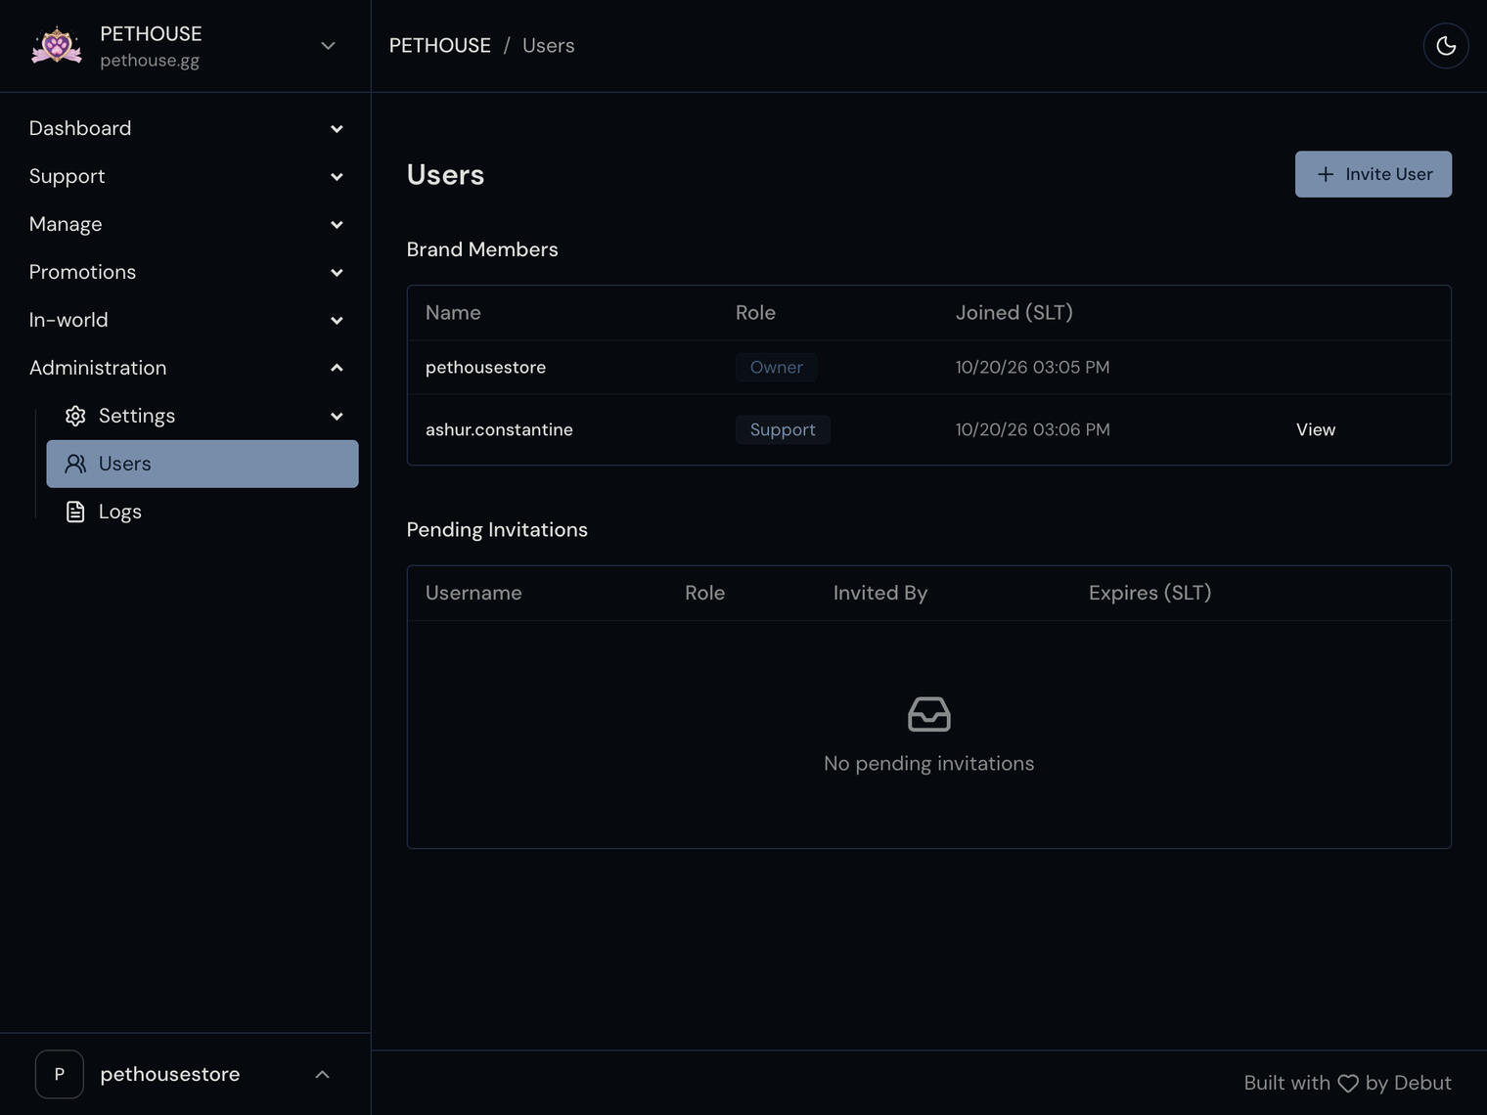Image resolution: width=1487 pixels, height=1115 pixels.
Task: Expand the Dashboard section
Action: [x=337, y=129]
